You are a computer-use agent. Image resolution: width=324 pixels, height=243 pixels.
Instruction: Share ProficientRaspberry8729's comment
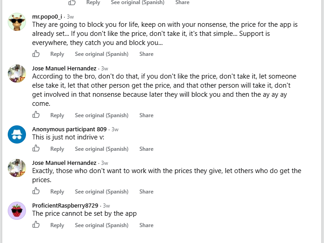(x=146, y=225)
